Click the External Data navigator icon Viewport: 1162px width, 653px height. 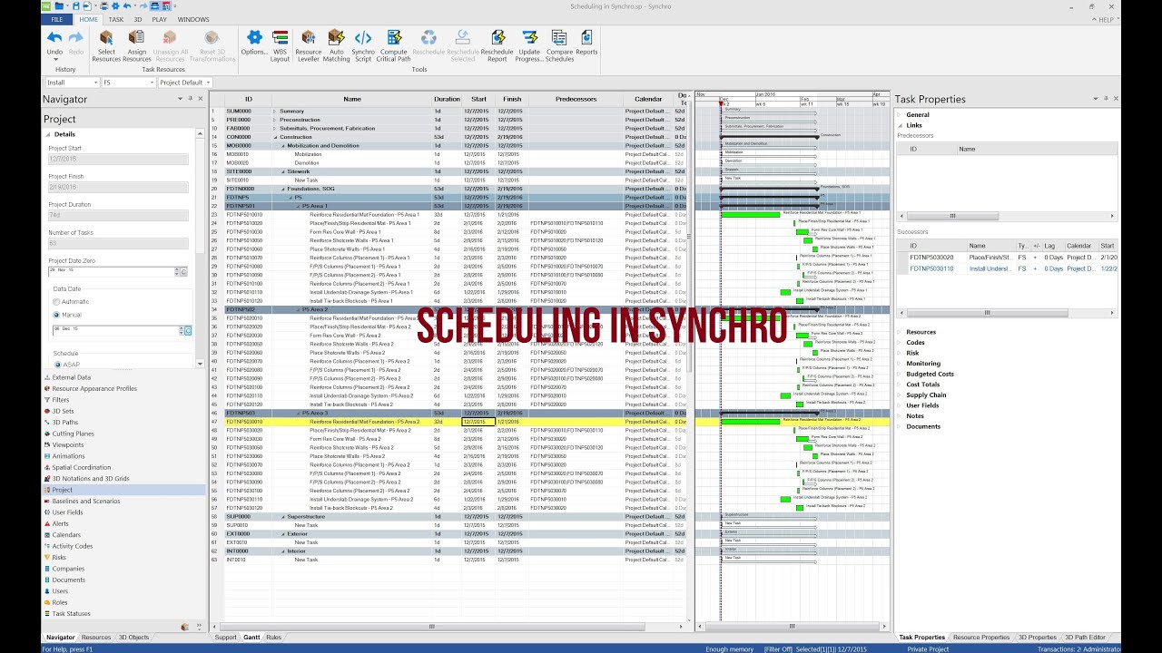pos(46,377)
